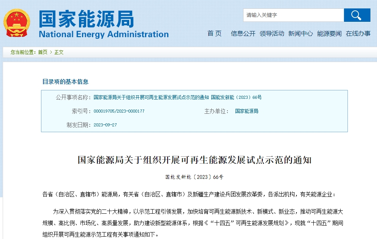Click the main article headline
This screenshot has width=377, height=239.
[x=194, y=160]
